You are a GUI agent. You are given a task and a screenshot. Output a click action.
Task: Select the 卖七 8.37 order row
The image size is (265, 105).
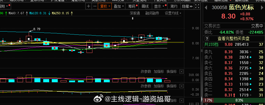(234, 63)
